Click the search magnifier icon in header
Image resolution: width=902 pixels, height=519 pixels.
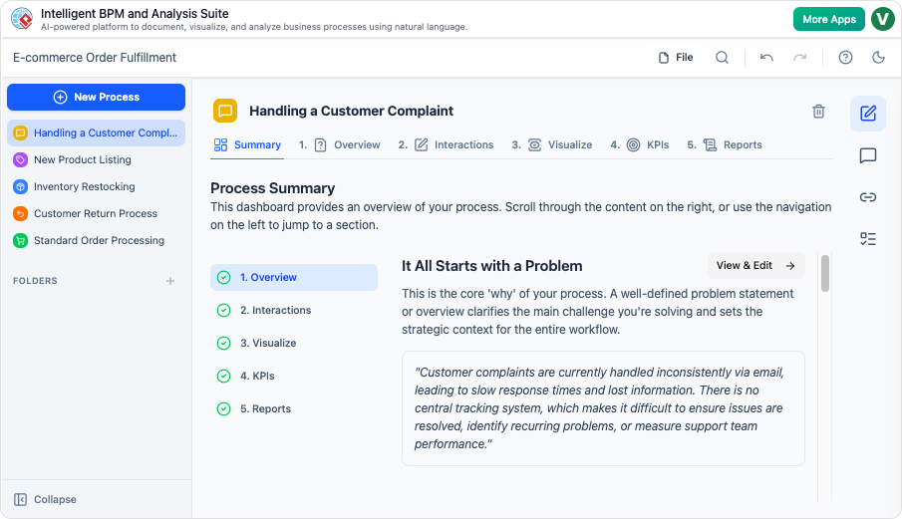pos(722,58)
